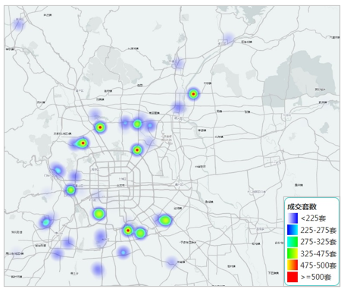
Task: Click the red hotspot directly north of the city ring roads
Action: click(137, 150)
